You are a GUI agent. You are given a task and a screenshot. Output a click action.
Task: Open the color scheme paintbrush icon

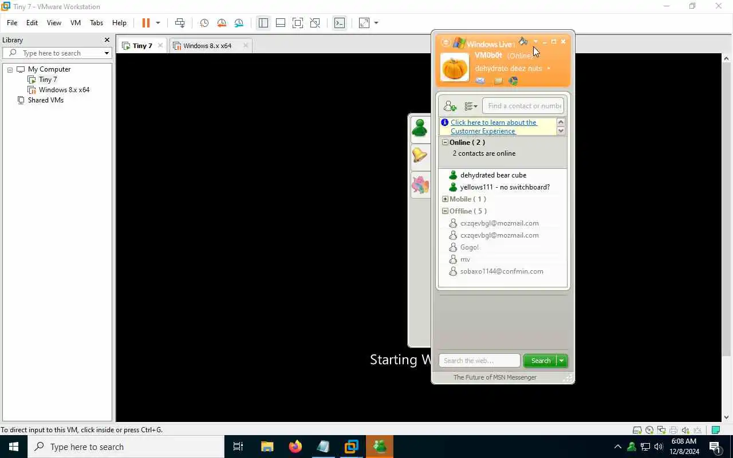(x=523, y=41)
